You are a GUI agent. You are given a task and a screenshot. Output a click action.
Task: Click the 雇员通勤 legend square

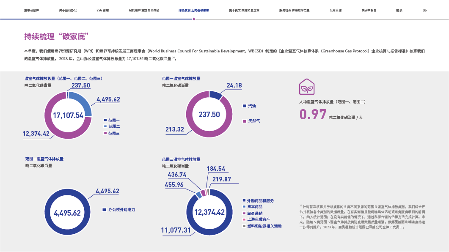pyautogui.click(x=244, y=214)
